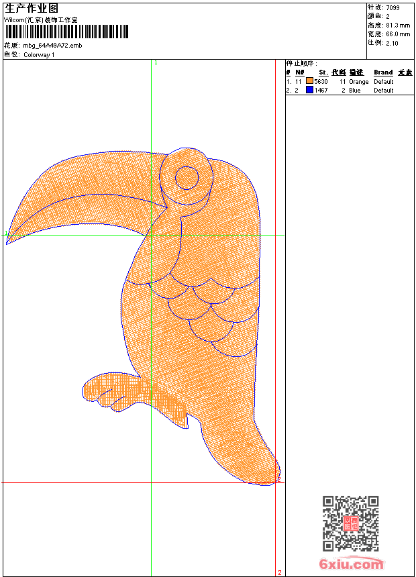This screenshot has width=416, height=577.
Task: Click the red marker 2 at canvas bottom
Action: tap(280, 572)
